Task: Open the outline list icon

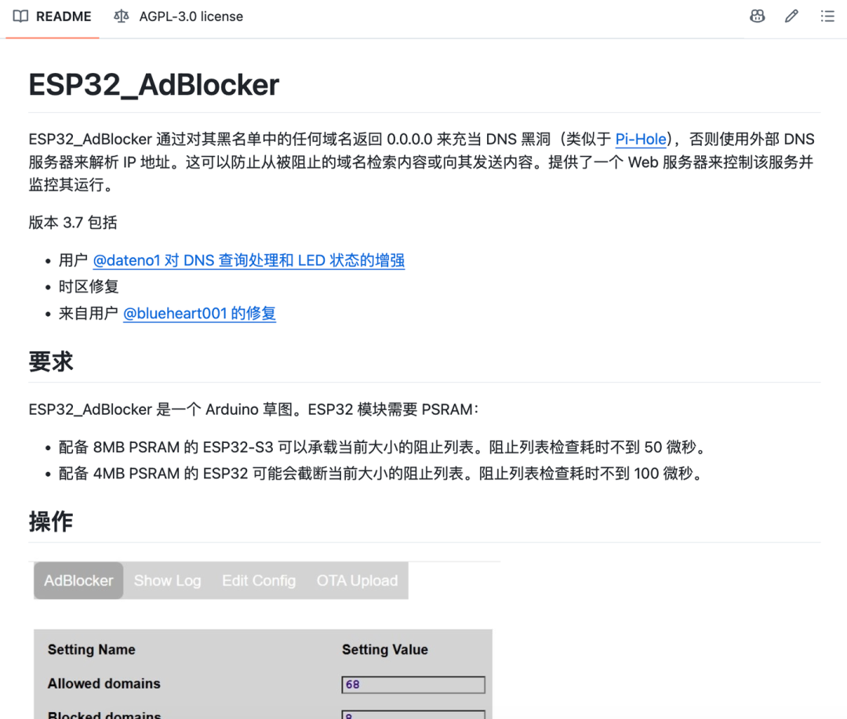Action: pyautogui.click(x=827, y=16)
